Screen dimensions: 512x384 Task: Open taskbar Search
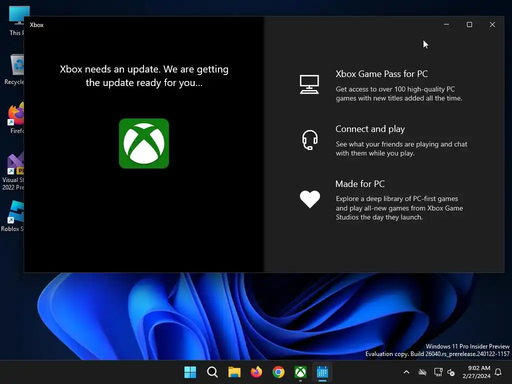tap(212, 372)
